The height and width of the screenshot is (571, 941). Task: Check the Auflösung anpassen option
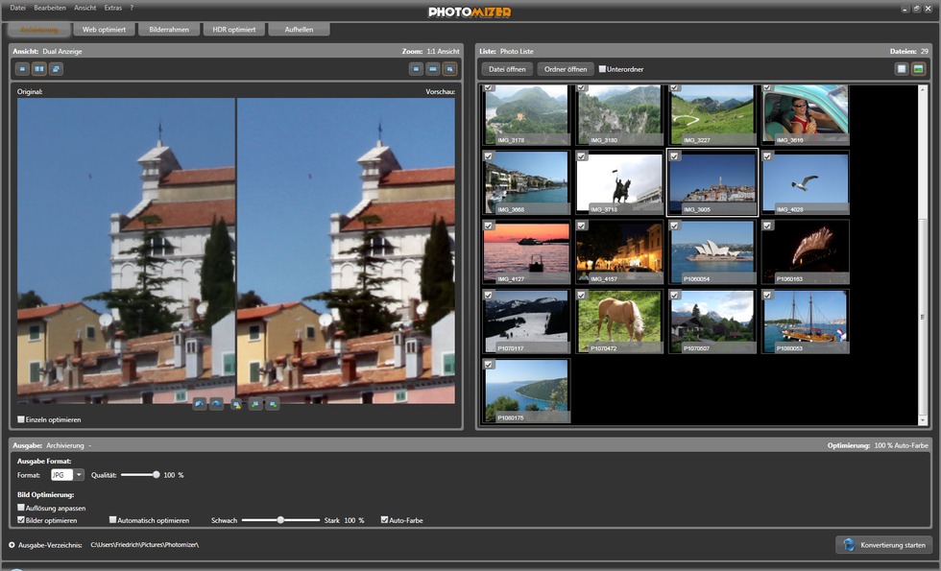coord(22,508)
